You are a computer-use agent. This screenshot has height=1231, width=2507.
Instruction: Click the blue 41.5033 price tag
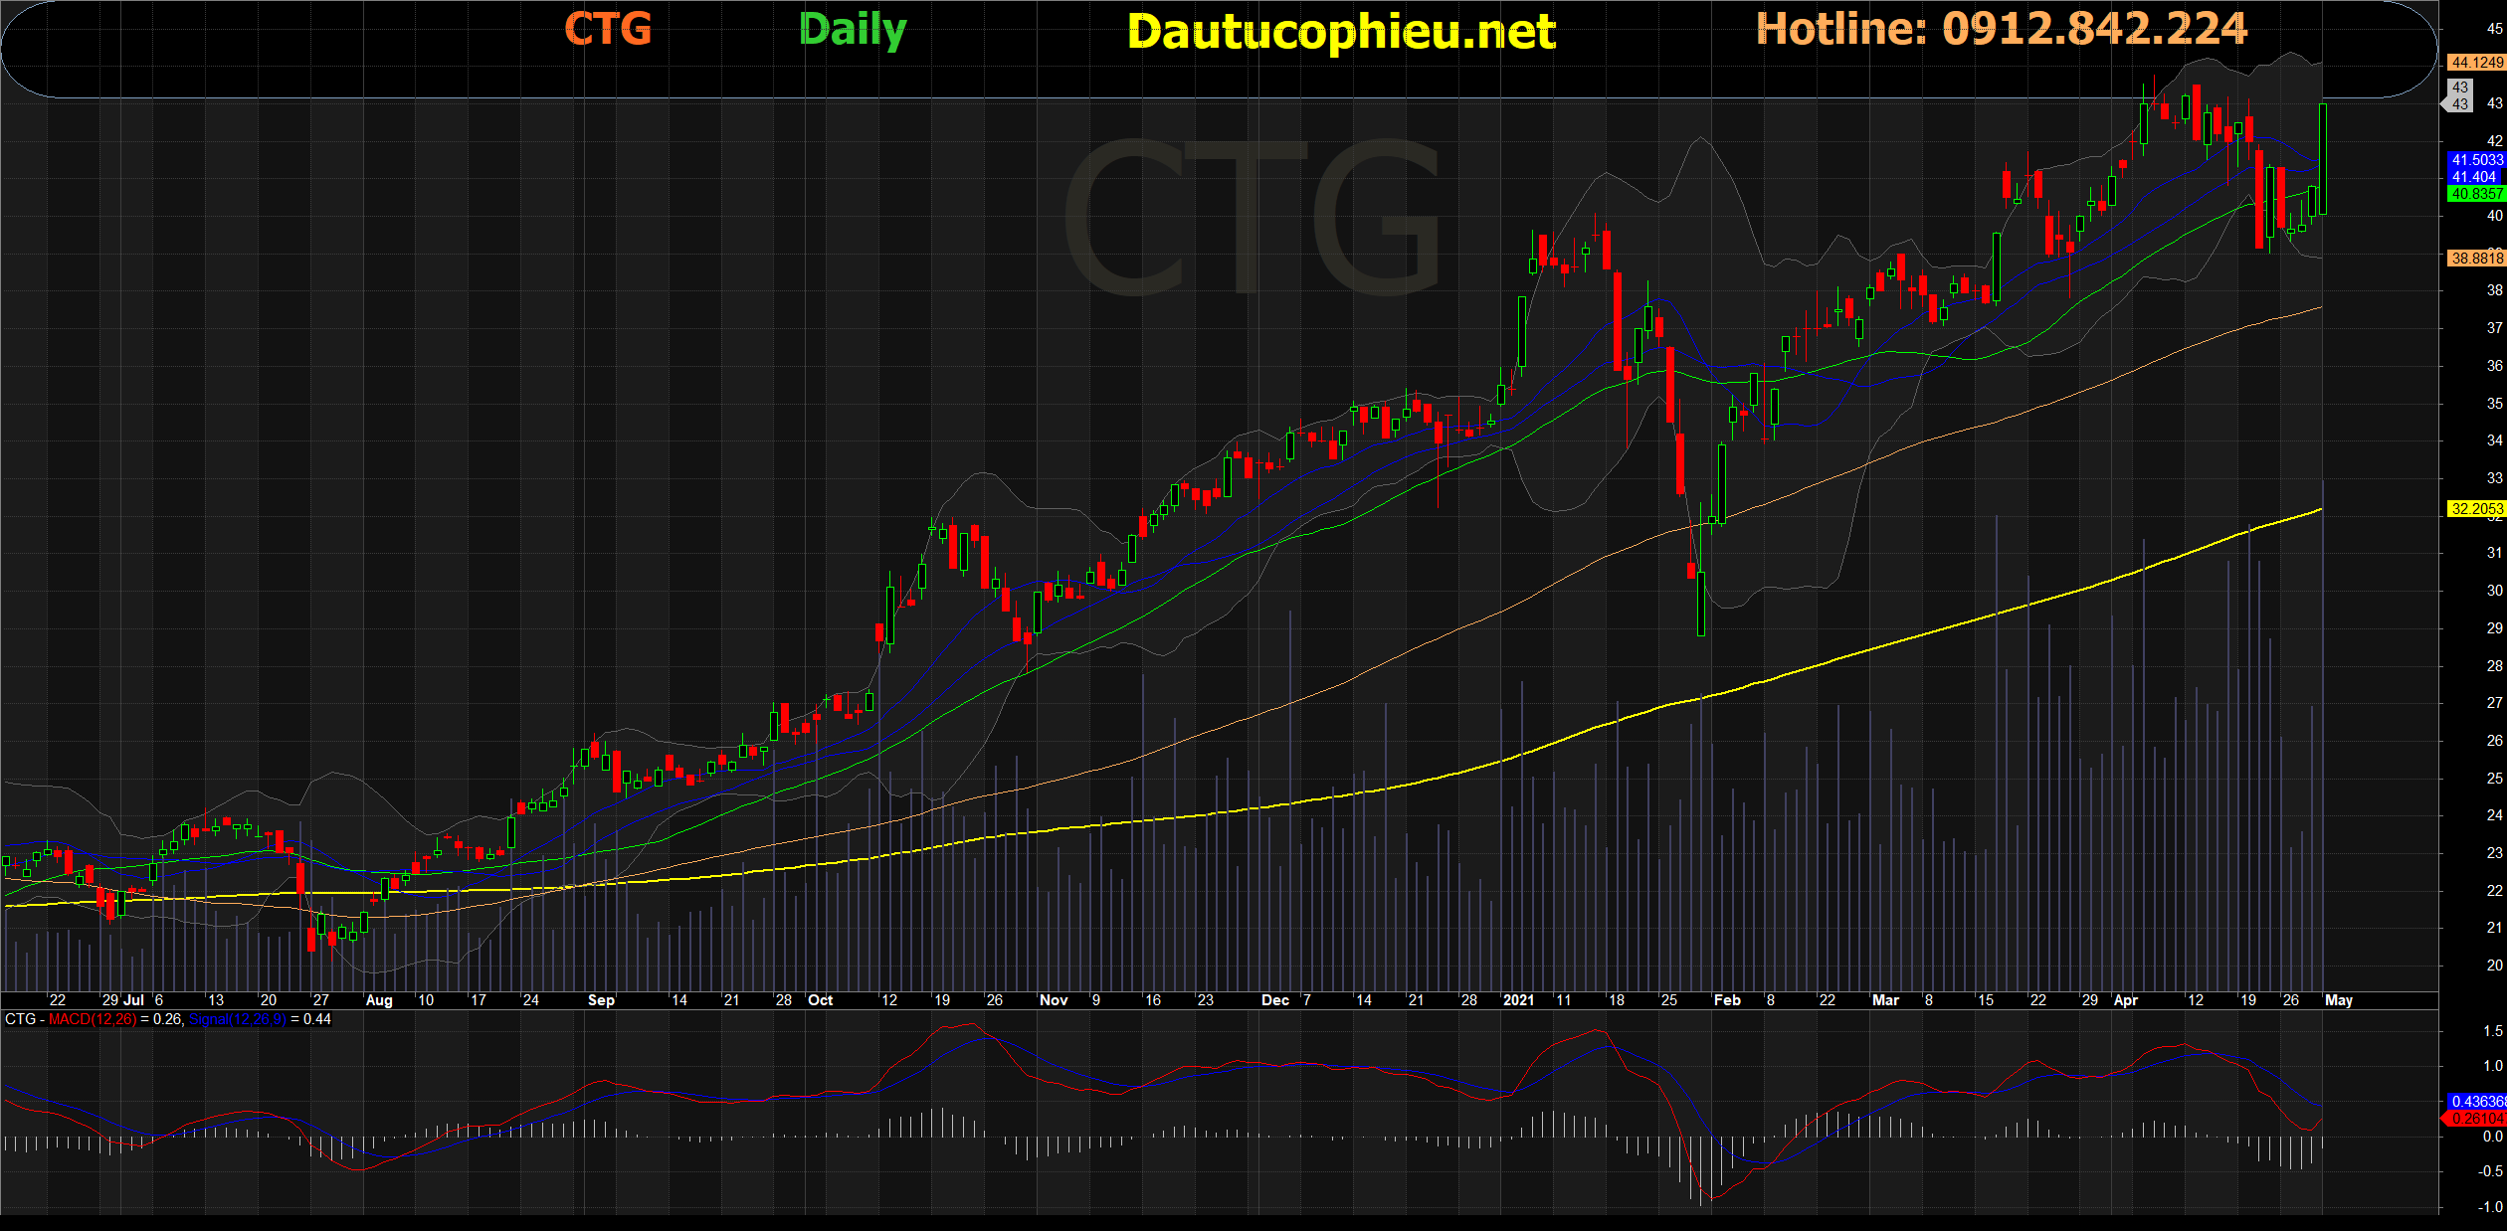2475,160
